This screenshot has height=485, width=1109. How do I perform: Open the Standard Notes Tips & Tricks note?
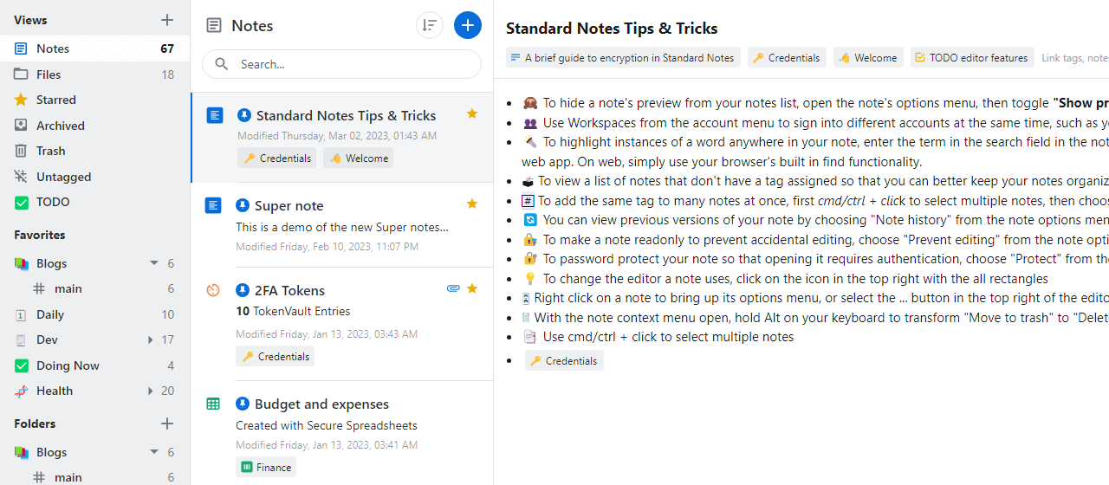(x=341, y=138)
